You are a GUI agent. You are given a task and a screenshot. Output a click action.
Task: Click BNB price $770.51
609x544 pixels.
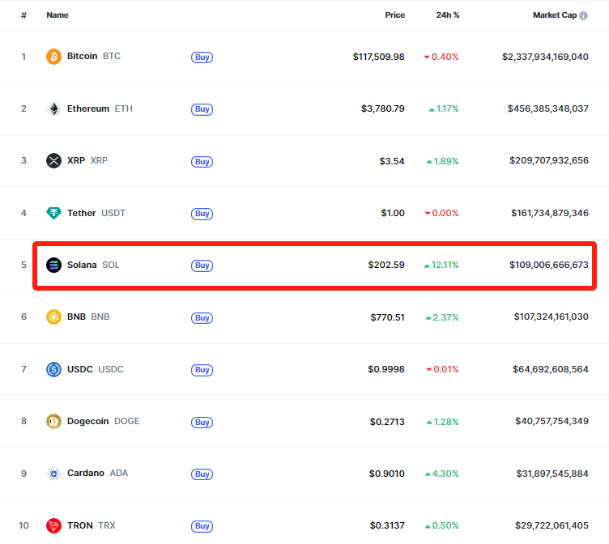[388, 317]
